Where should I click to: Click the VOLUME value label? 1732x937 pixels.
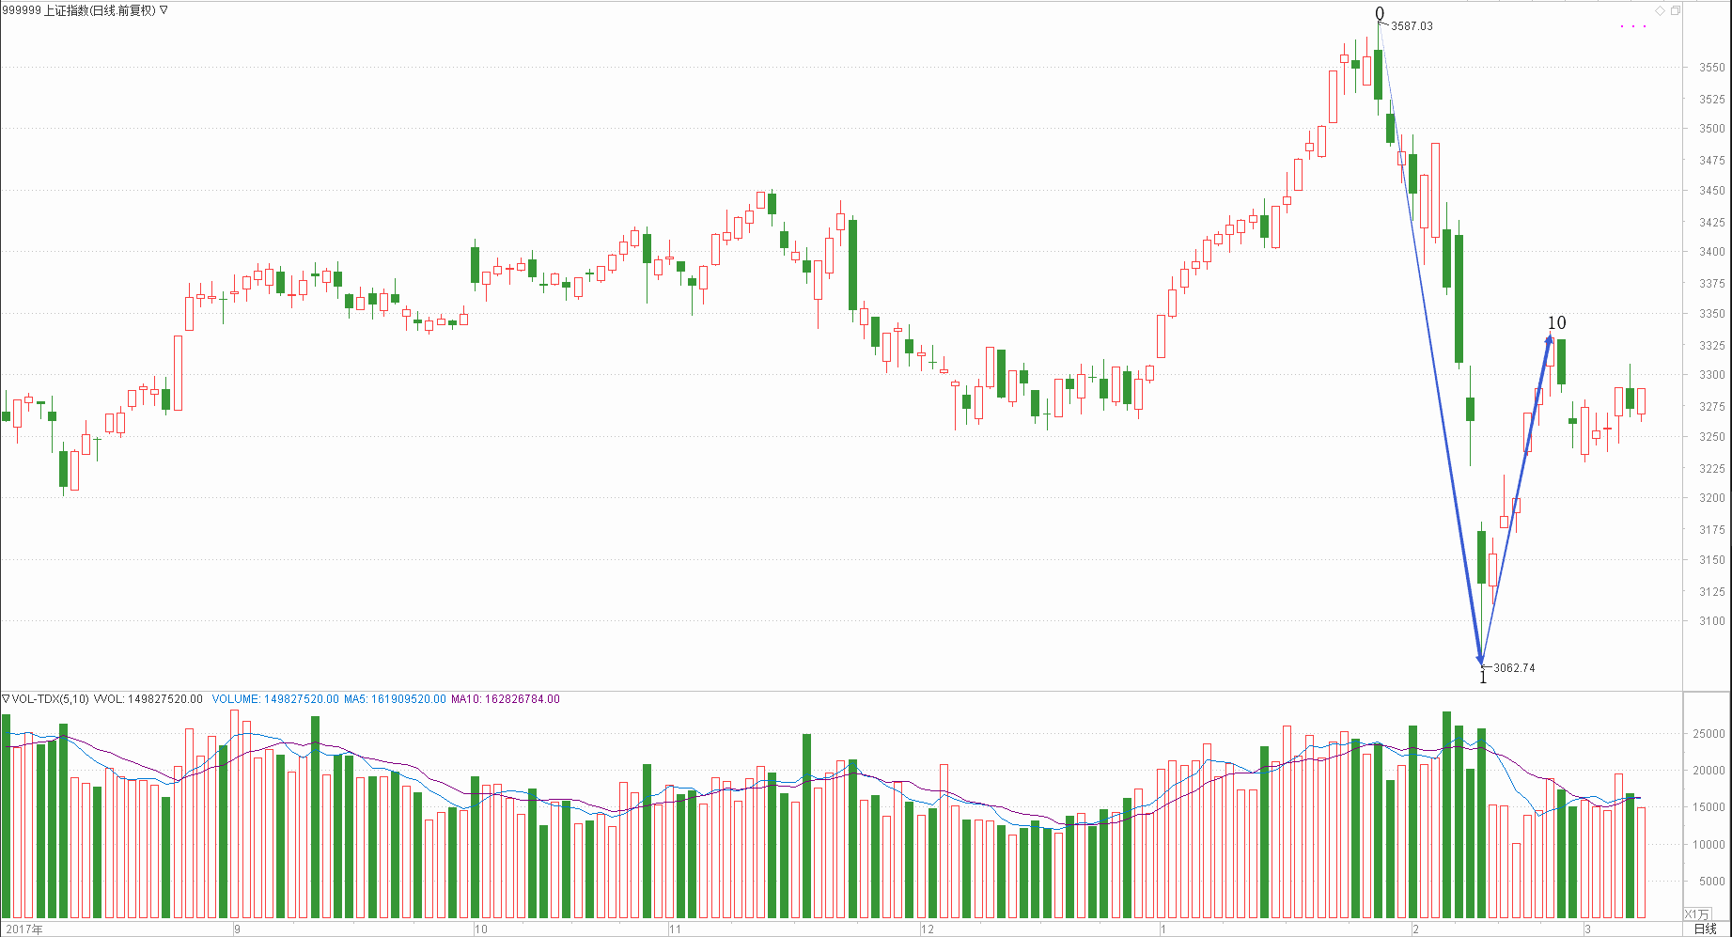click(x=275, y=699)
